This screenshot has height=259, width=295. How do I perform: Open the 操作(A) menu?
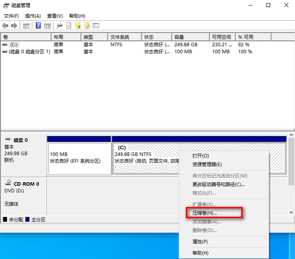pyautogui.click(x=33, y=16)
